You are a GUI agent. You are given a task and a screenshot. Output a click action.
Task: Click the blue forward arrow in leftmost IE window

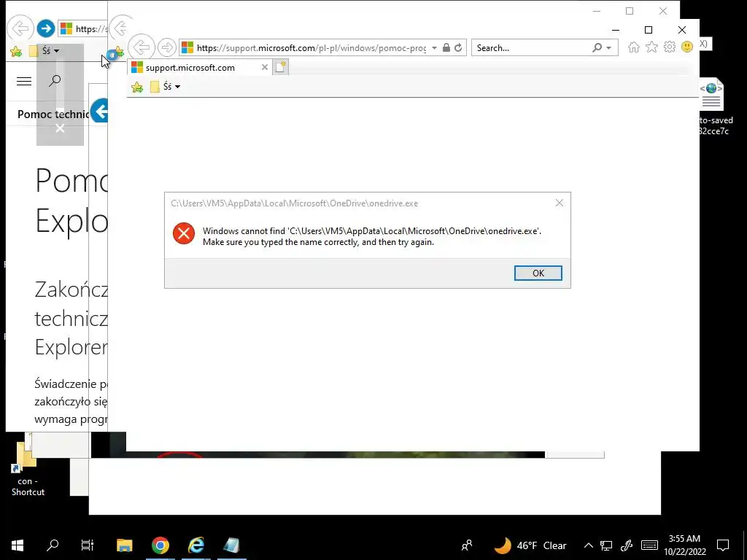click(46, 28)
